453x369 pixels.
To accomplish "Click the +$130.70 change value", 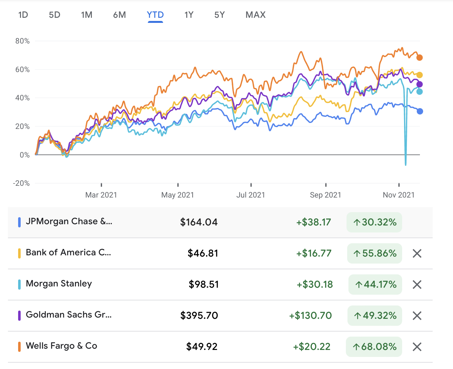I will click(x=310, y=316).
